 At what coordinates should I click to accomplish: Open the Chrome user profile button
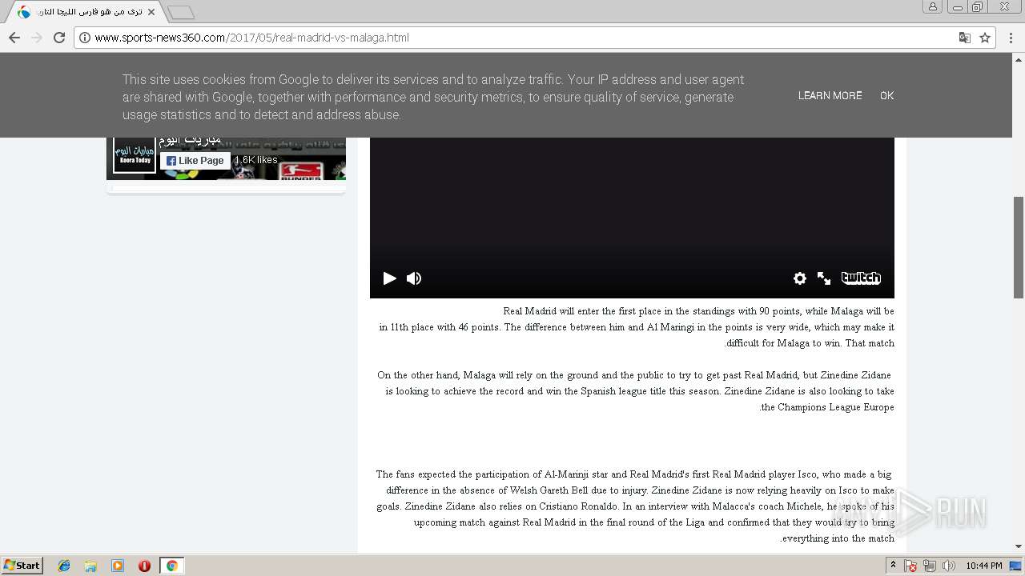click(x=933, y=6)
